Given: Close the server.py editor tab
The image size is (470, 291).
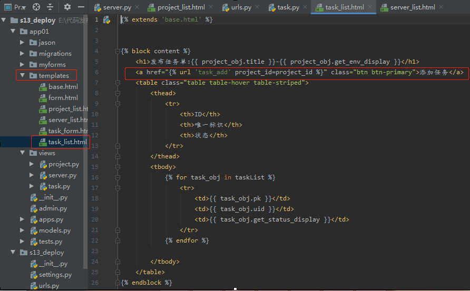Looking at the screenshot, I should [137, 7].
